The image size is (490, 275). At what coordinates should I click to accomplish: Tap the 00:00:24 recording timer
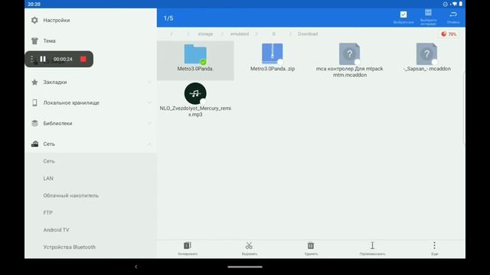click(63, 59)
